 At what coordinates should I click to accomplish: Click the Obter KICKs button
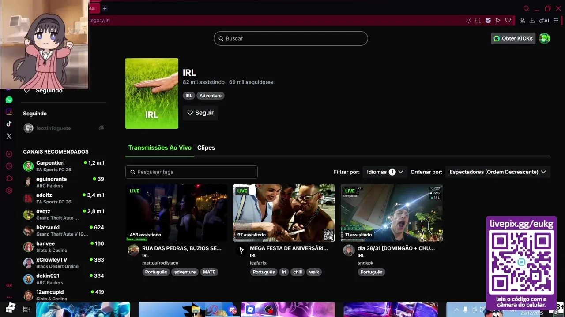point(513,38)
